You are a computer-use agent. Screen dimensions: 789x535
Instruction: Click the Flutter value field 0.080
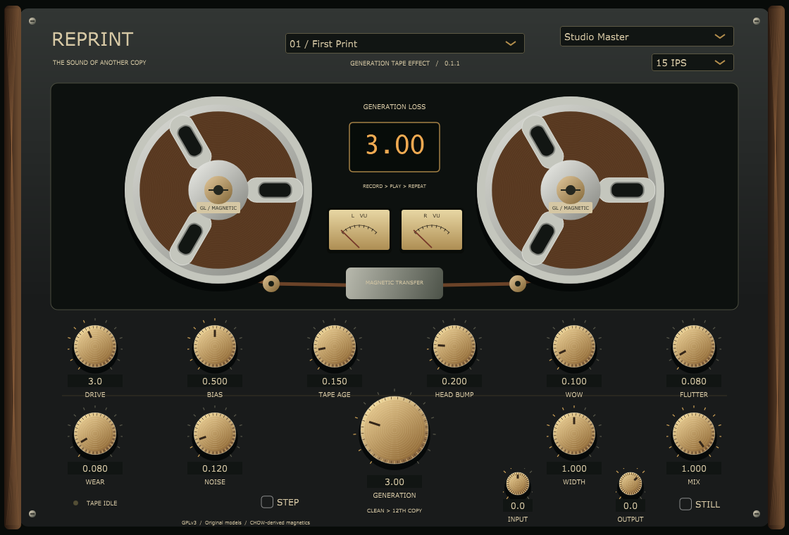click(x=694, y=381)
